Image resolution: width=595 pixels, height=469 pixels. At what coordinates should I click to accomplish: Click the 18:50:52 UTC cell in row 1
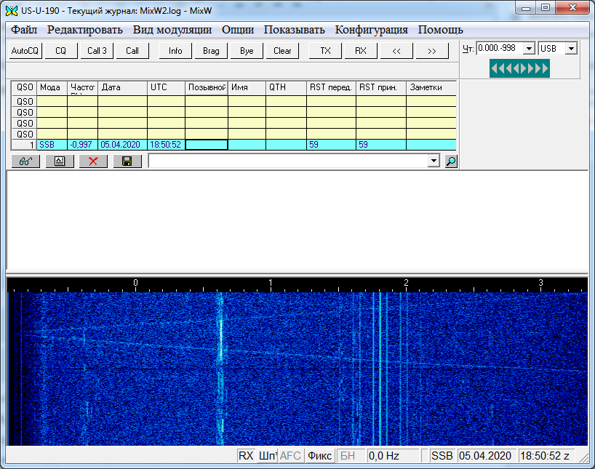pos(166,145)
